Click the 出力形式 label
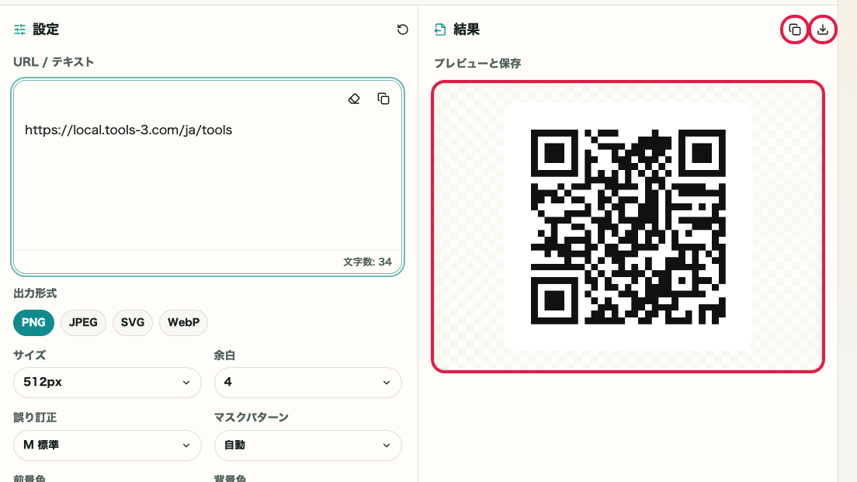Viewport: 857px width, 482px height. coord(35,293)
